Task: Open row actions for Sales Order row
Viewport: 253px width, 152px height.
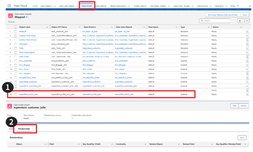Action: (248, 57)
